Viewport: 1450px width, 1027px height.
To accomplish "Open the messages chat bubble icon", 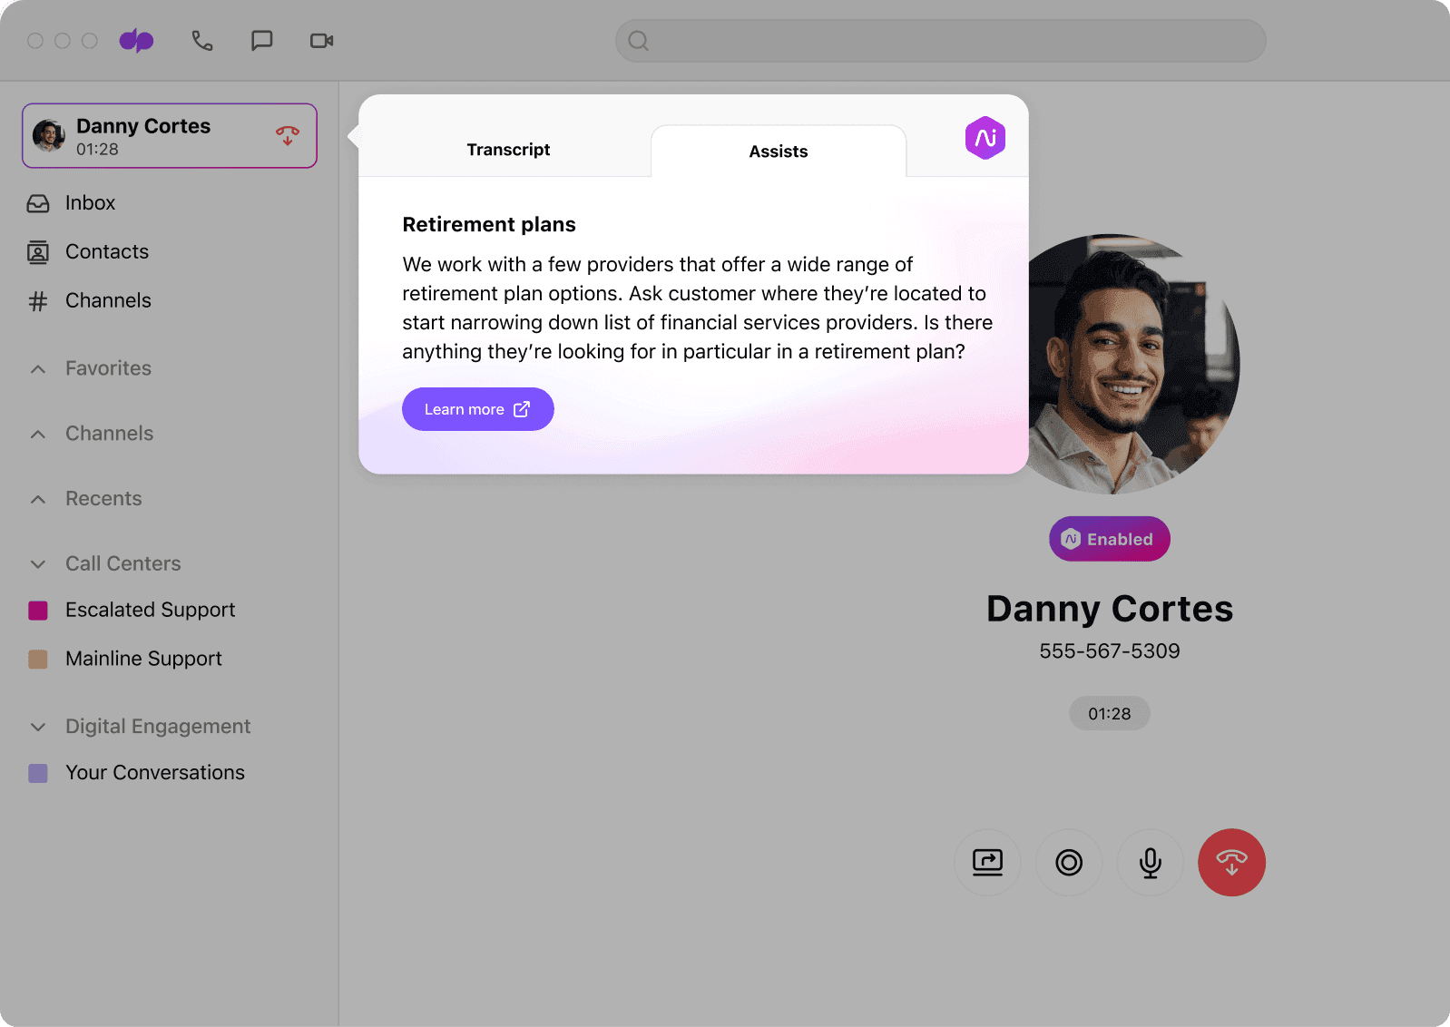I will [261, 41].
